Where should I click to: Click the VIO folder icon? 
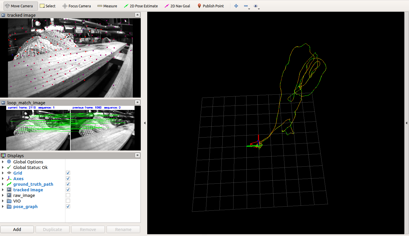click(x=9, y=201)
